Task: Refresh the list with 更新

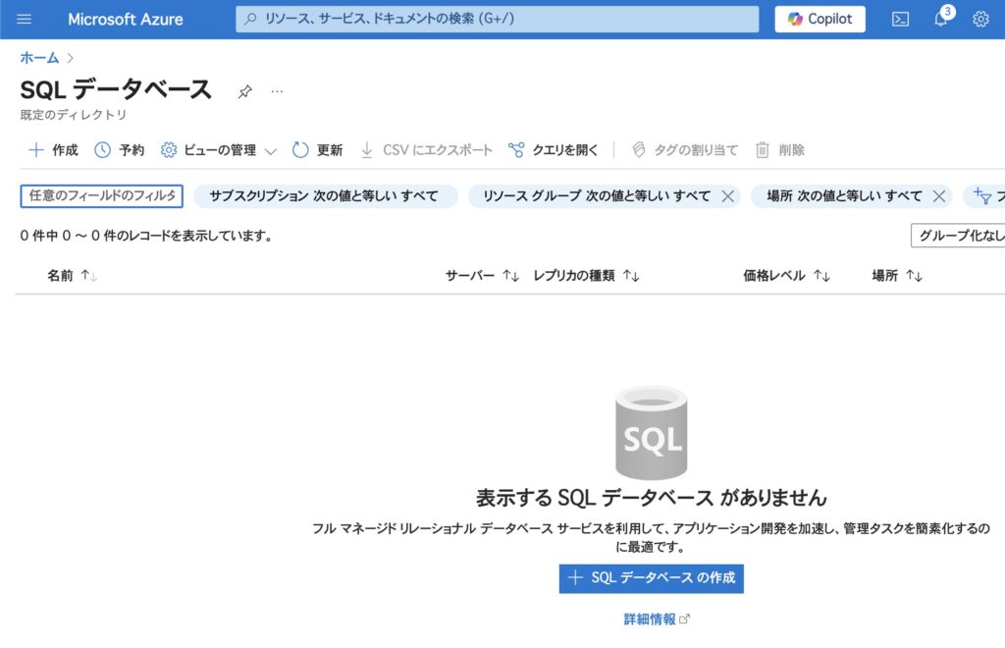Action: 317,150
